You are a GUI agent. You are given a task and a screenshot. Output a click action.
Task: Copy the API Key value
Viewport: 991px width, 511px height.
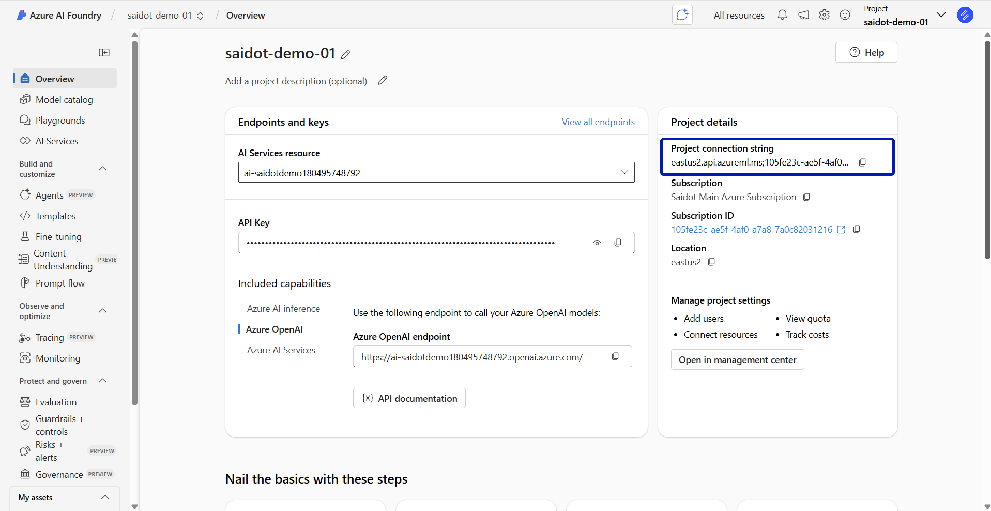(618, 242)
